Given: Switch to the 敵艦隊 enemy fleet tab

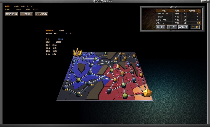Looking at the screenshot, I should pyautogui.click(x=183, y=27).
